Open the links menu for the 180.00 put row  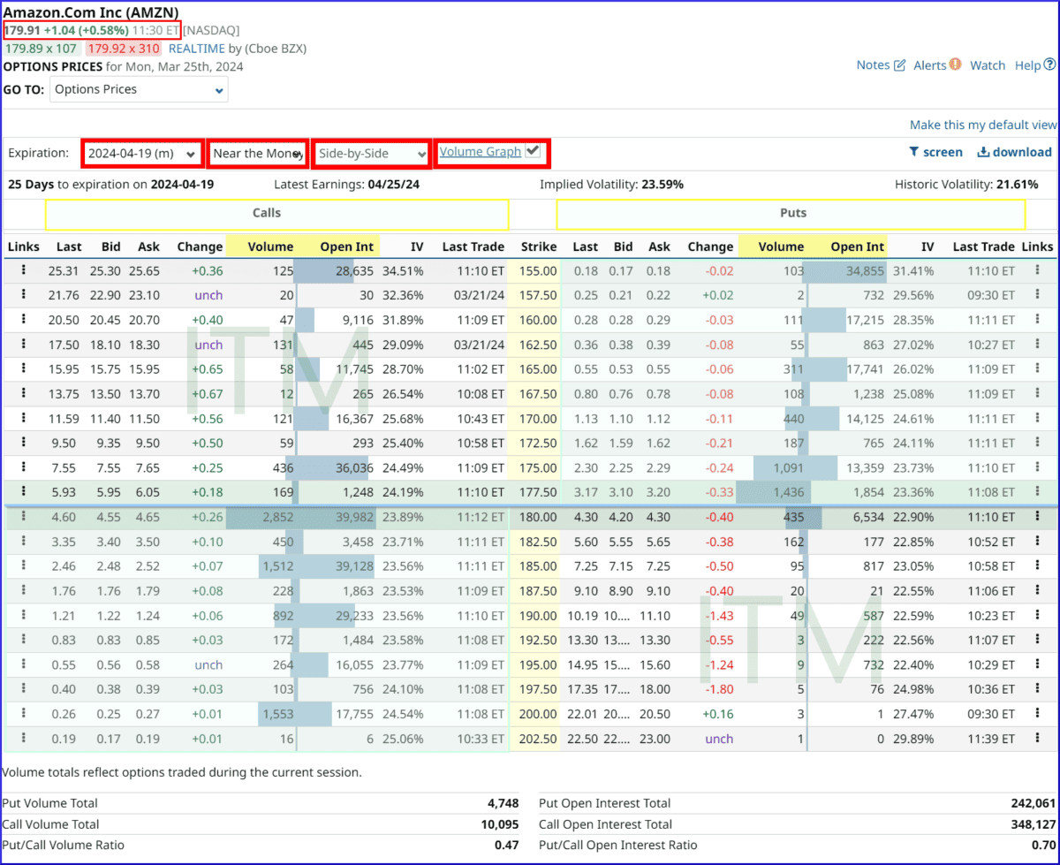pos(1037,517)
